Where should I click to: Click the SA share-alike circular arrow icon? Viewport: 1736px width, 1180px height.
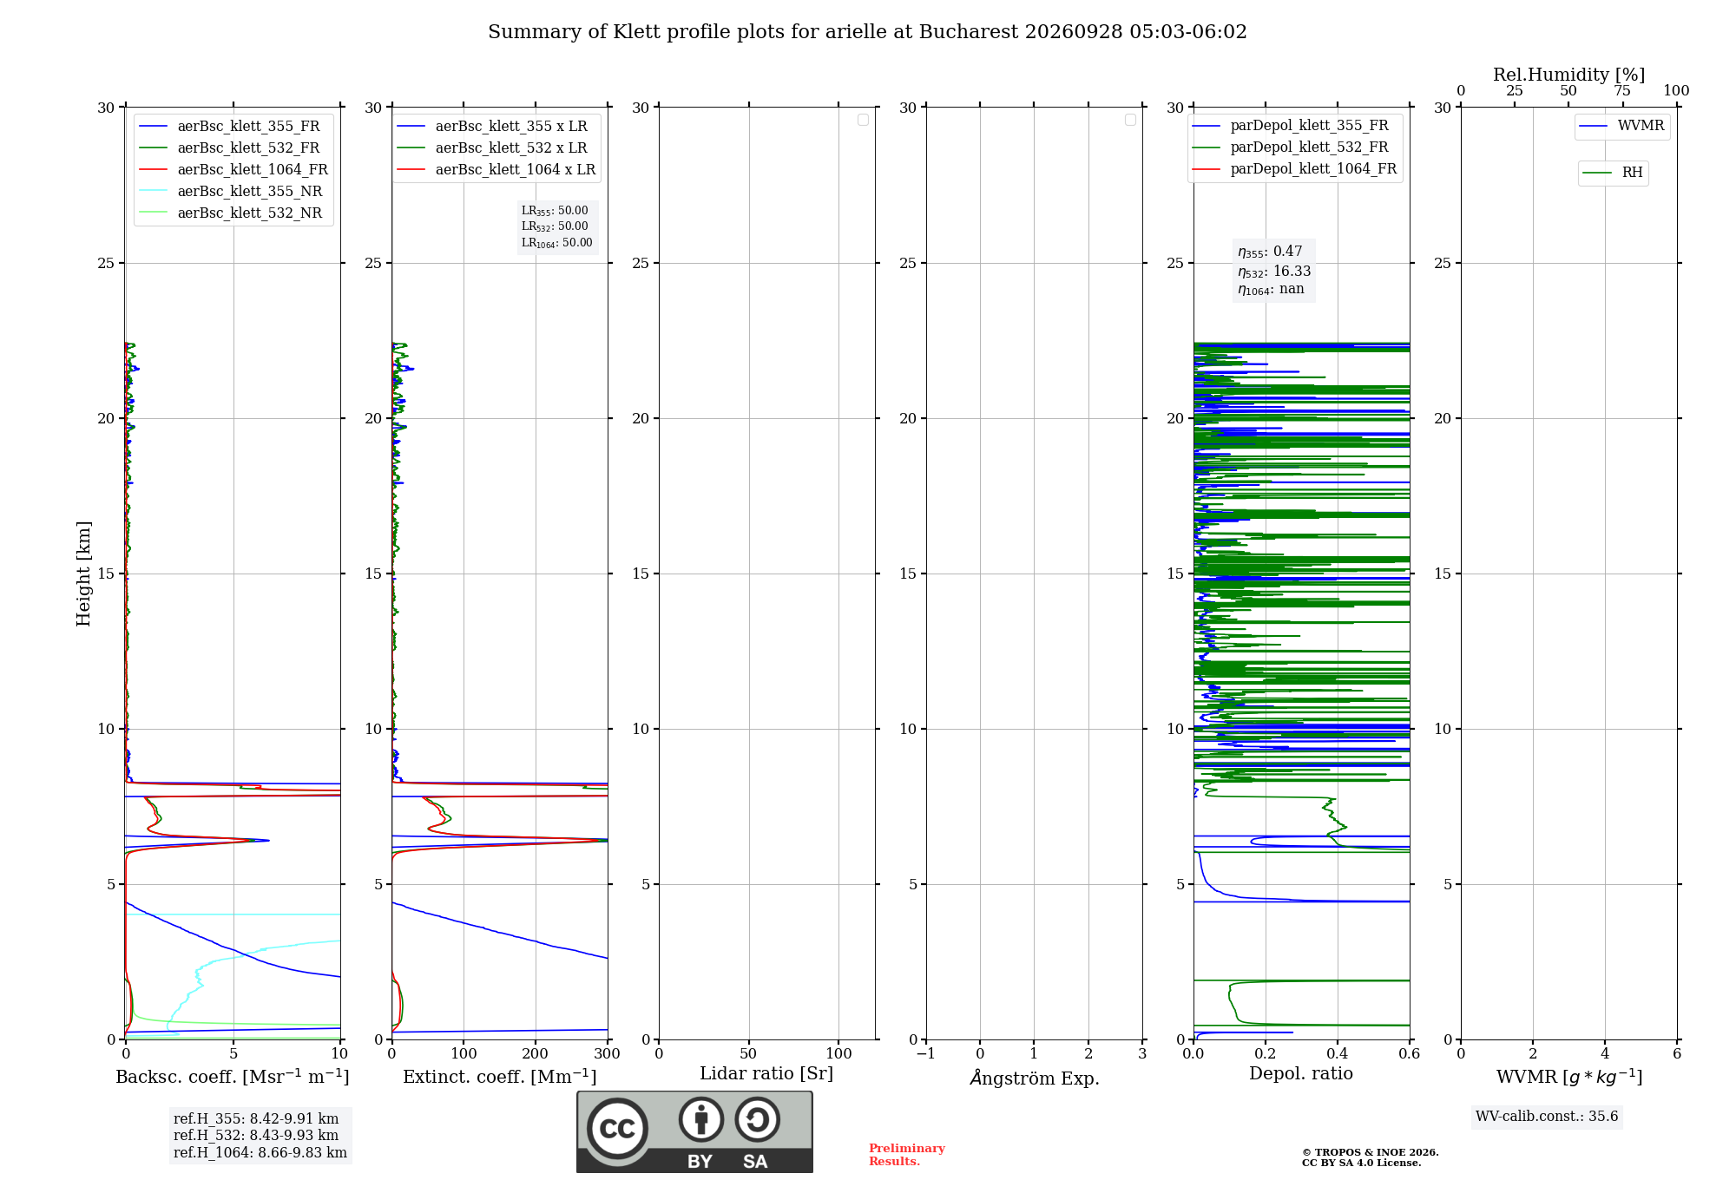(x=757, y=1119)
